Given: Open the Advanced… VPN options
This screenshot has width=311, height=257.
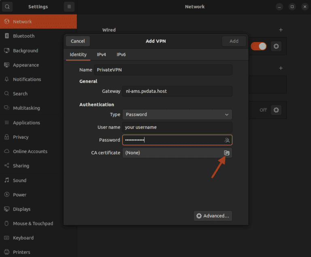Looking at the screenshot, I should 213,216.
